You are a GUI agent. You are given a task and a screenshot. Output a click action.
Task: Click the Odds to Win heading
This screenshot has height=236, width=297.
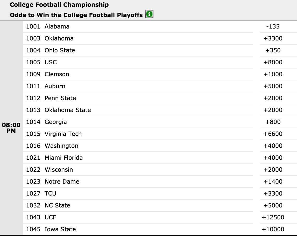(x=76, y=15)
